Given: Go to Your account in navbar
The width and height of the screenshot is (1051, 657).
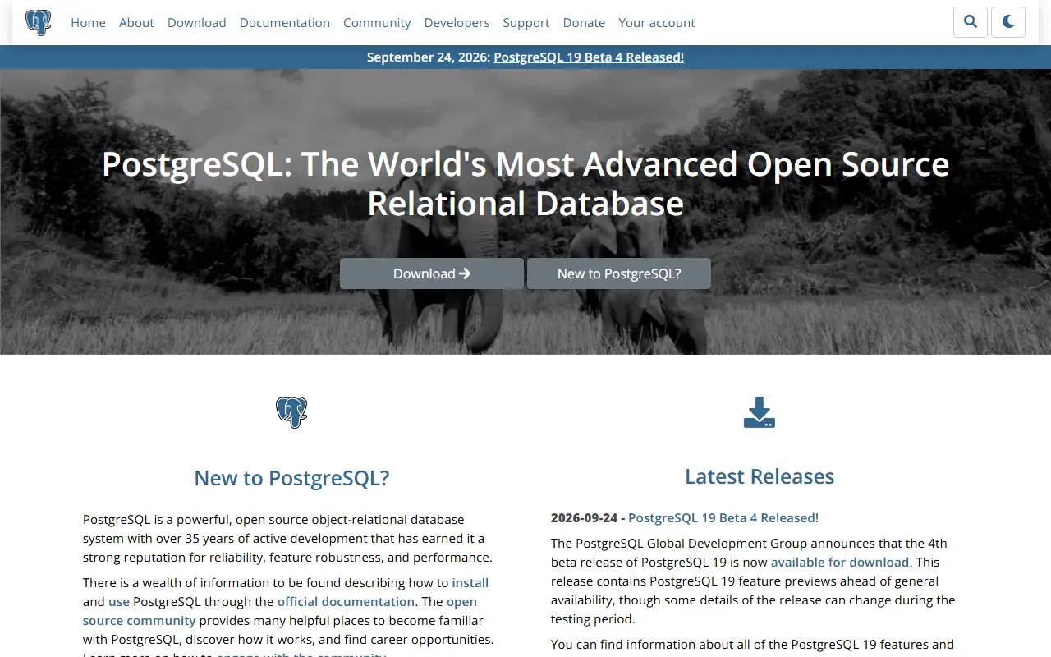Looking at the screenshot, I should (x=657, y=22).
